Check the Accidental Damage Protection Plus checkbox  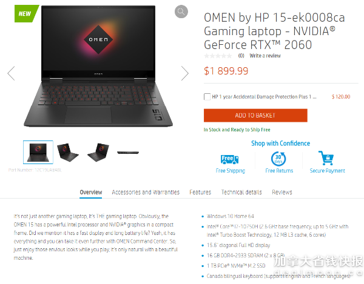tap(207, 97)
